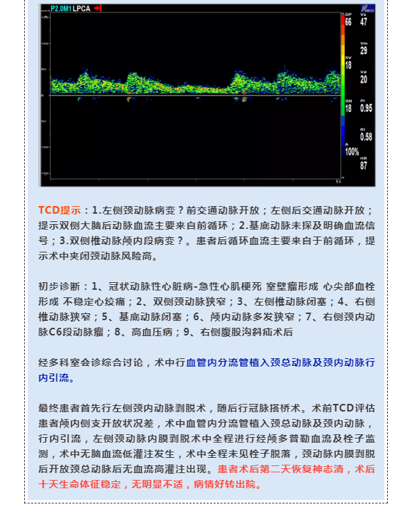Click the Vd diastolic velocity reading 20
Screen dimensions: 412x509
364,80
